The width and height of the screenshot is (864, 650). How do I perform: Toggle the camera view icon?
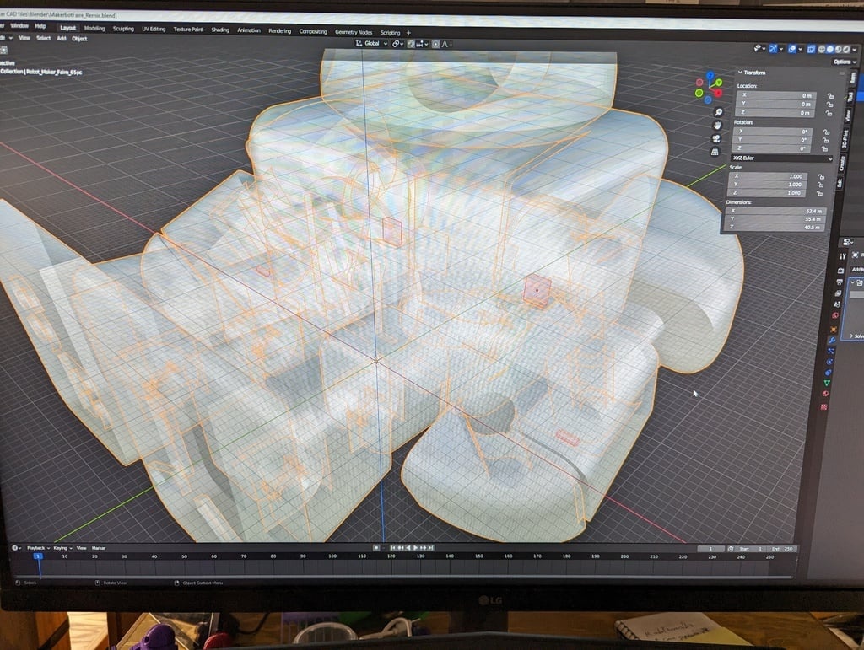(x=716, y=139)
